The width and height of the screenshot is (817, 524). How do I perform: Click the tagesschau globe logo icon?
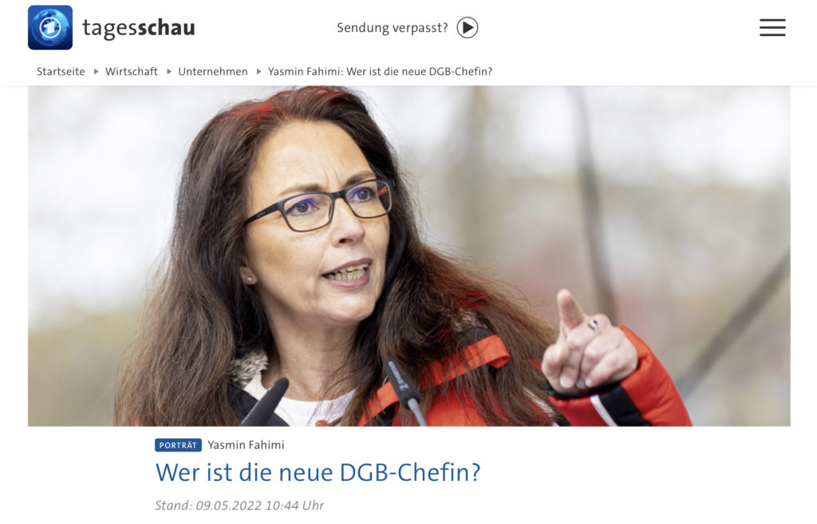pyautogui.click(x=50, y=28)
